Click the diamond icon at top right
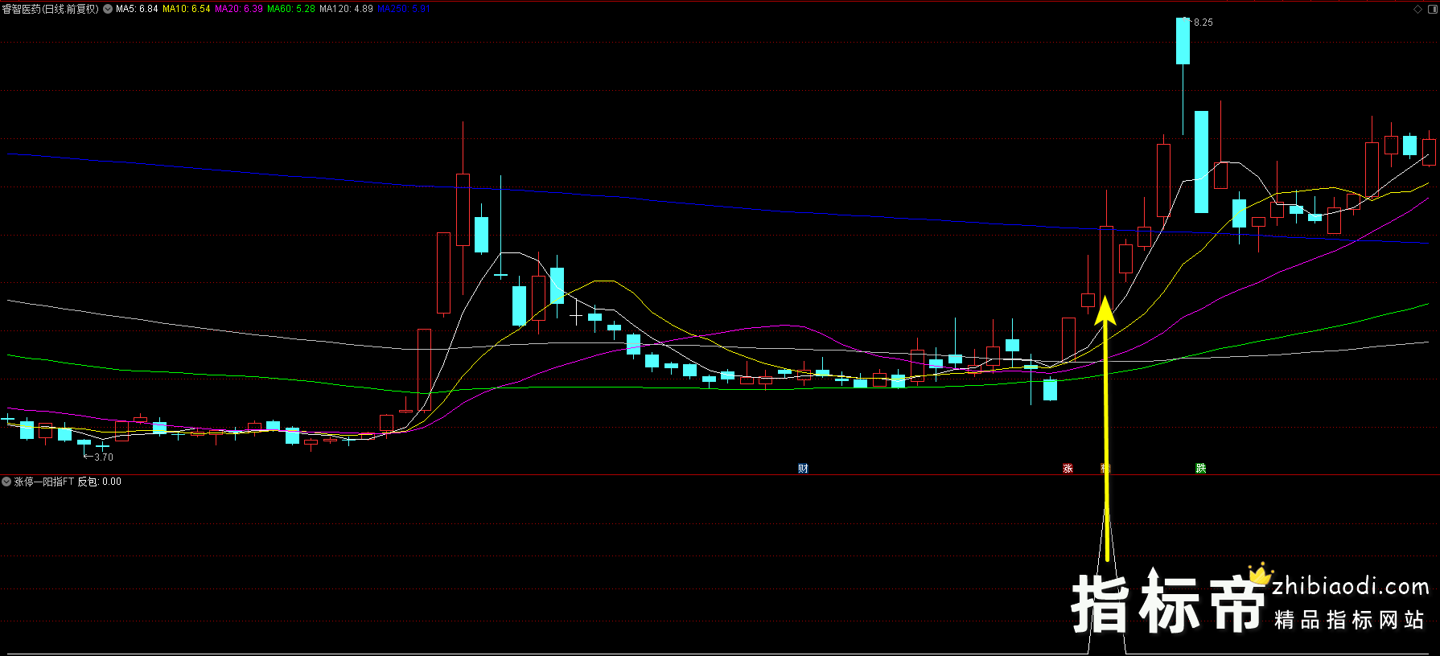This screenshot has height=656, width=1440. click(1417, 9)
